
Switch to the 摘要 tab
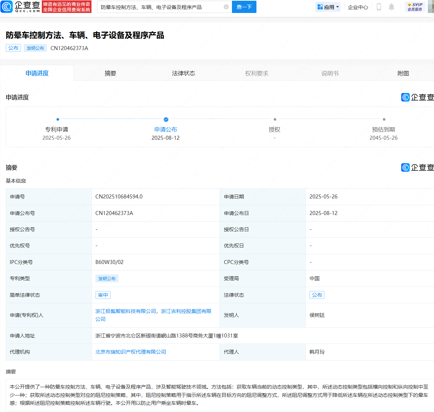[x=110, y=73]
